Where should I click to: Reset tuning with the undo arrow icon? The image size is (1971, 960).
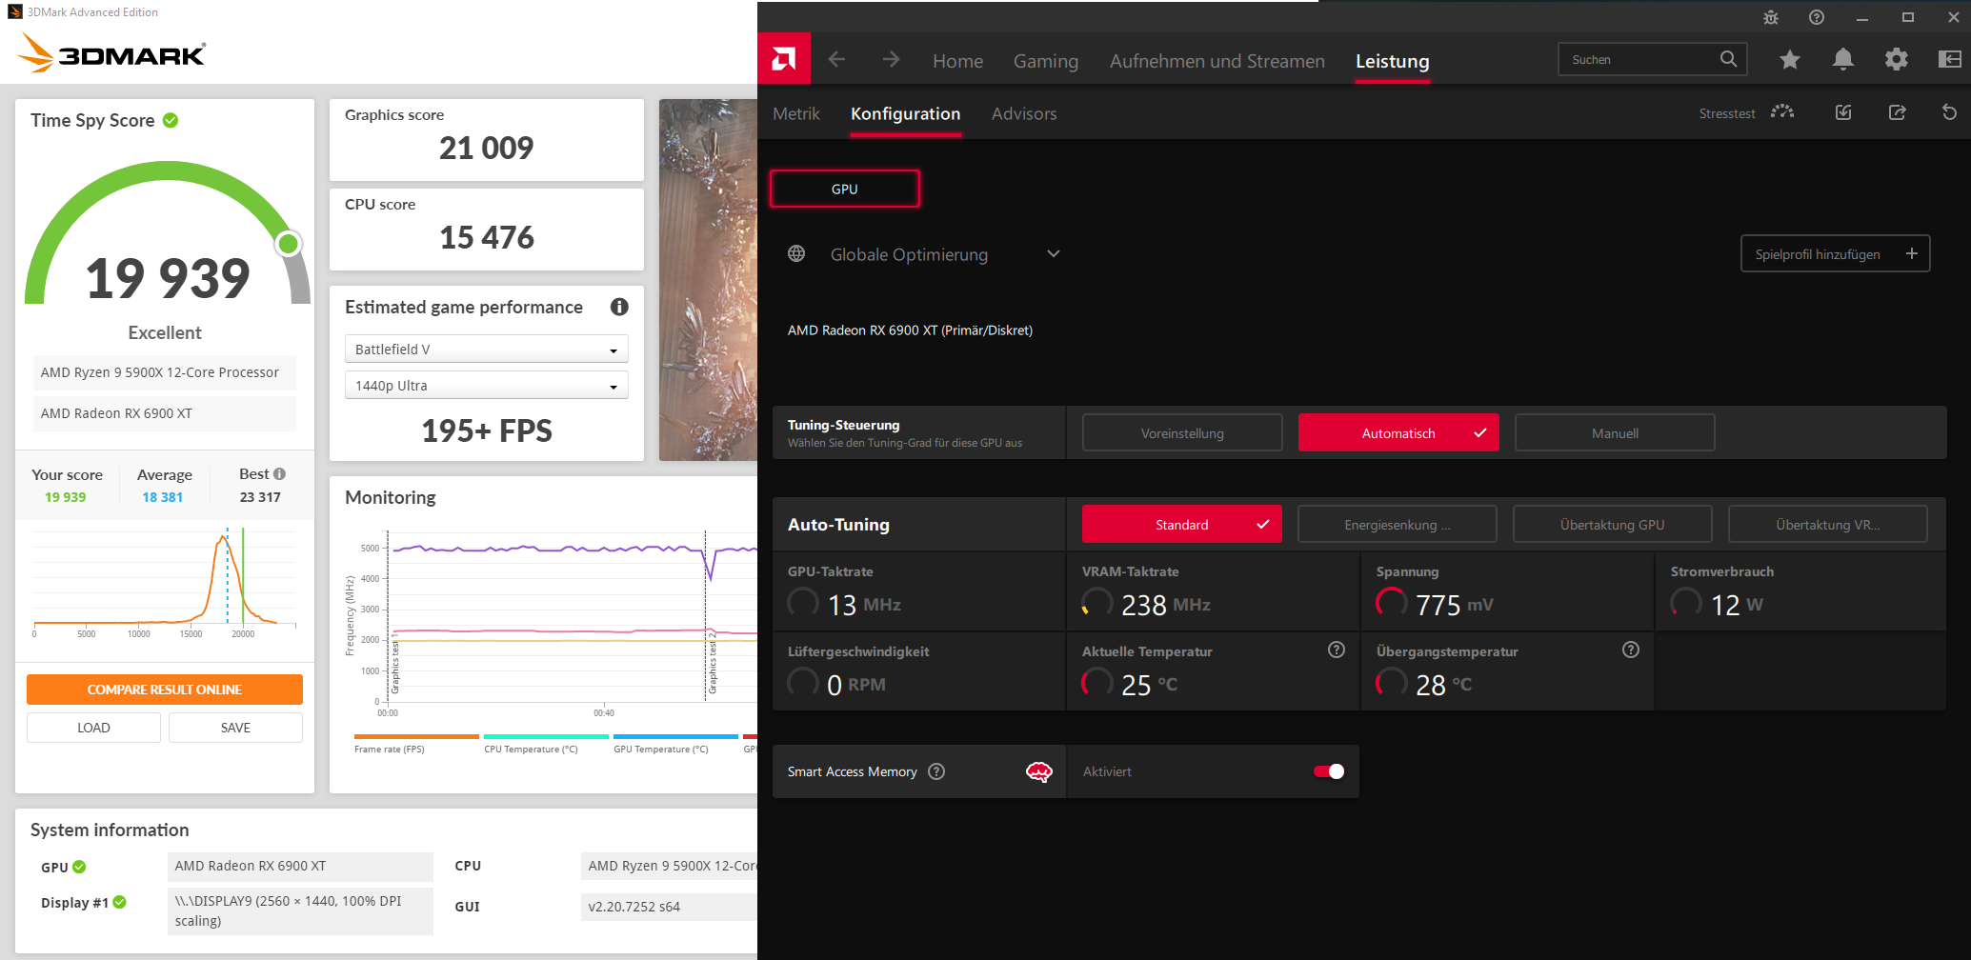1949,112
